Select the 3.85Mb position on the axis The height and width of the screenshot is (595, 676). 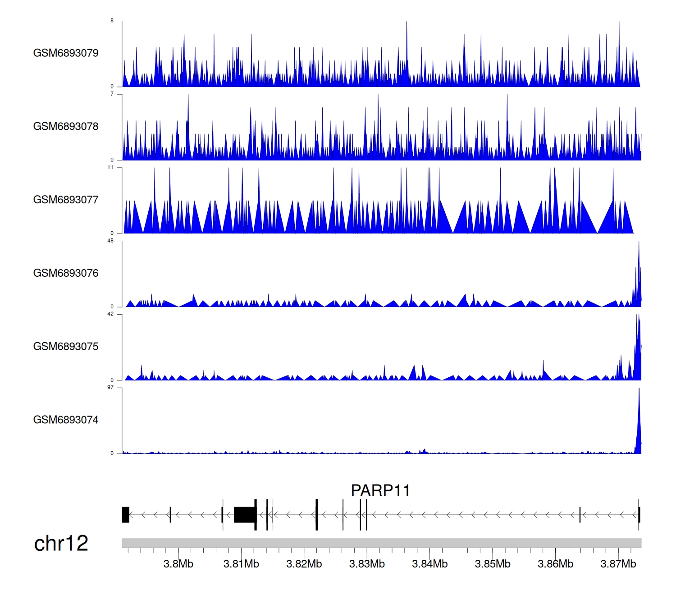tap(493, 564)
